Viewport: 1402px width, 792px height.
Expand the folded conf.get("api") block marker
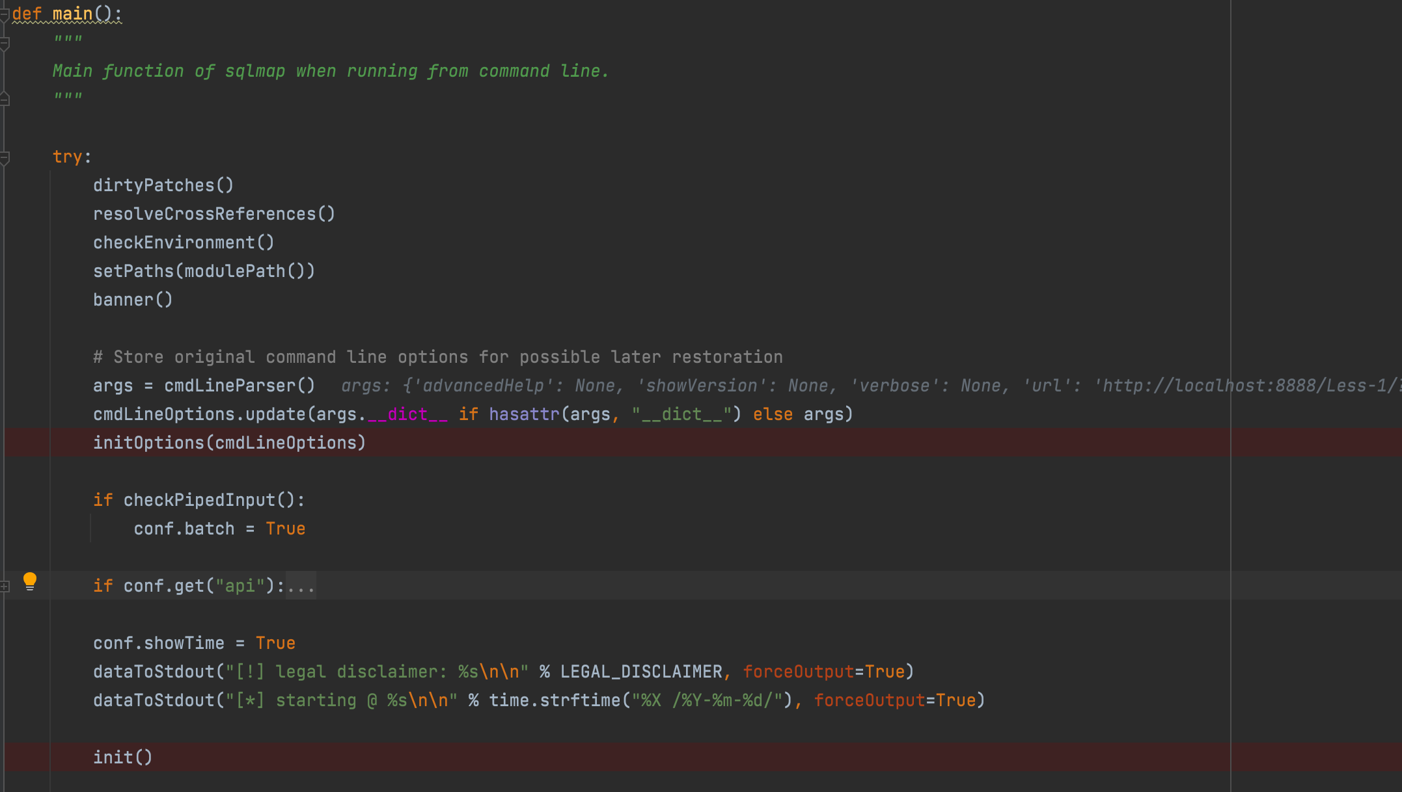tap(5, 587)
